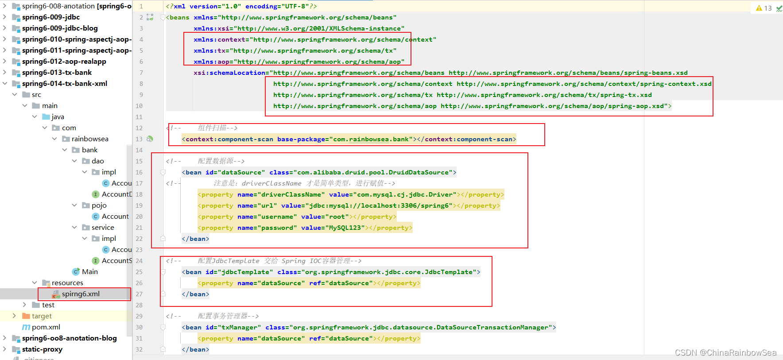783x360 pixels.
Task: Select the spring6-008-anotation module
Action: point(77,6)
